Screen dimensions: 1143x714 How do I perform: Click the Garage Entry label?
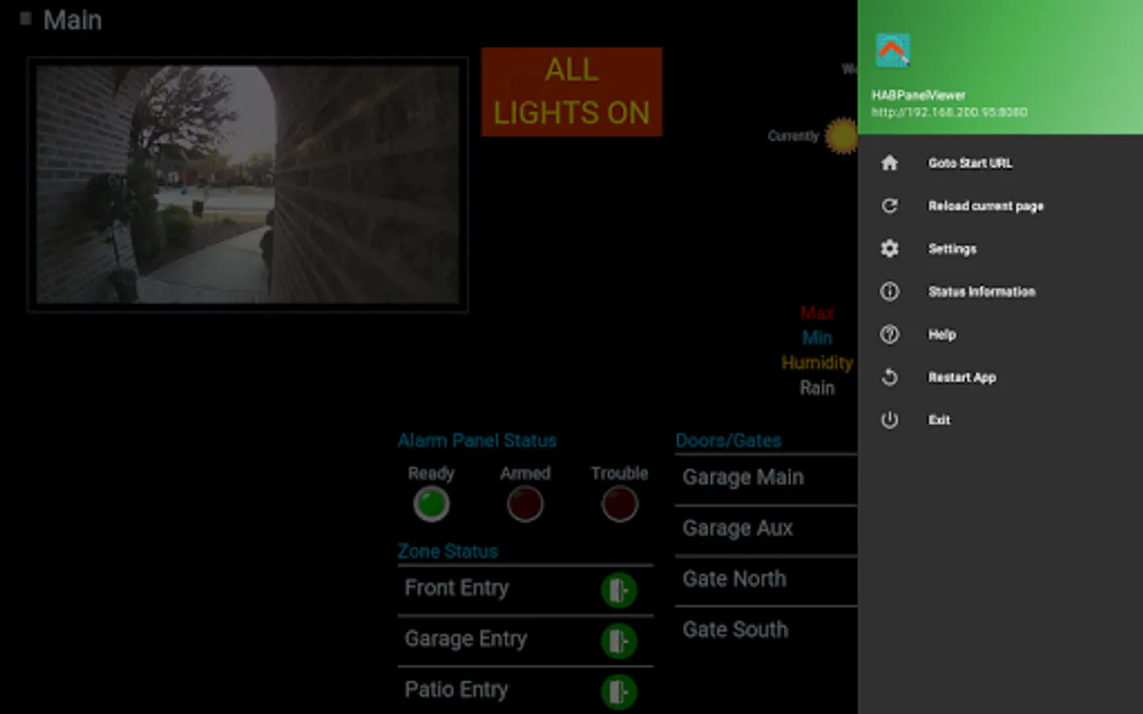coord(466,639)
